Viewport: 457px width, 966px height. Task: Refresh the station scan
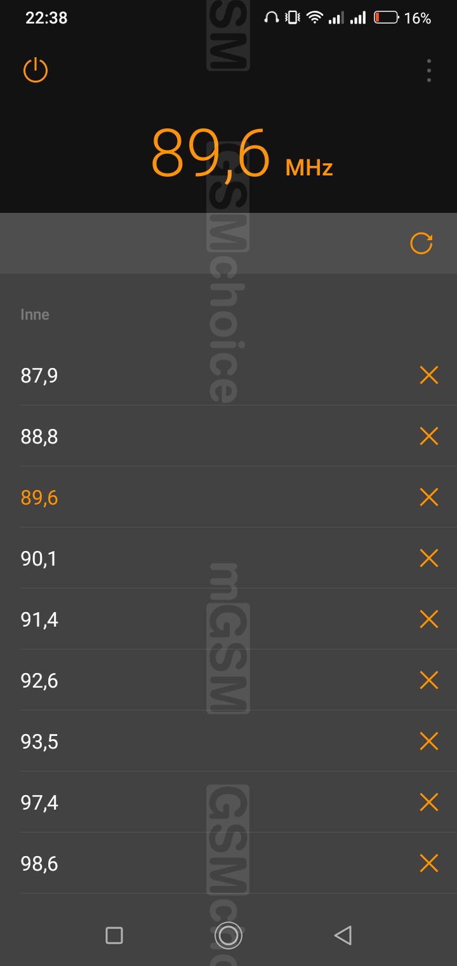[x=421, y=243]
